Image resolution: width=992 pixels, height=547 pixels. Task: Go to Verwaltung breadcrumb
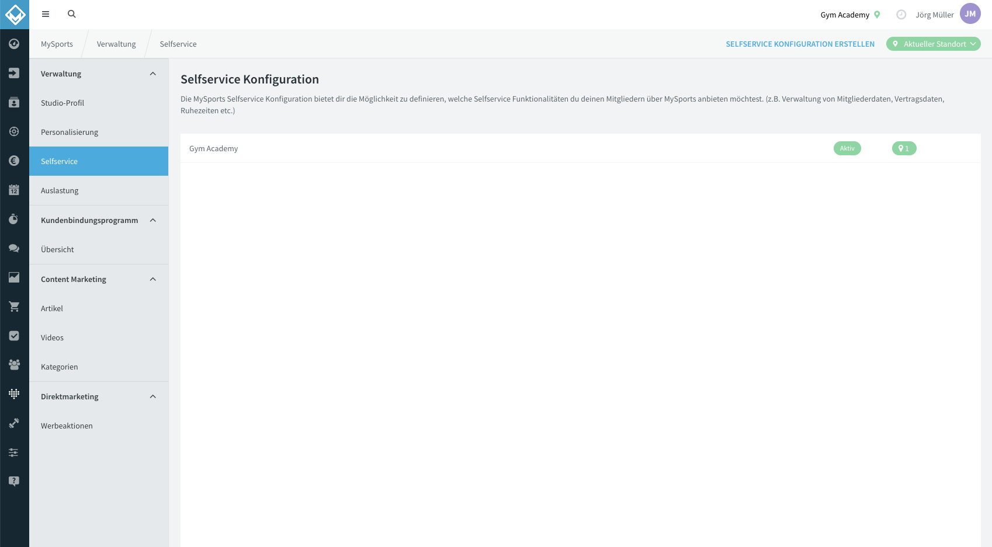tap(116, 44)
